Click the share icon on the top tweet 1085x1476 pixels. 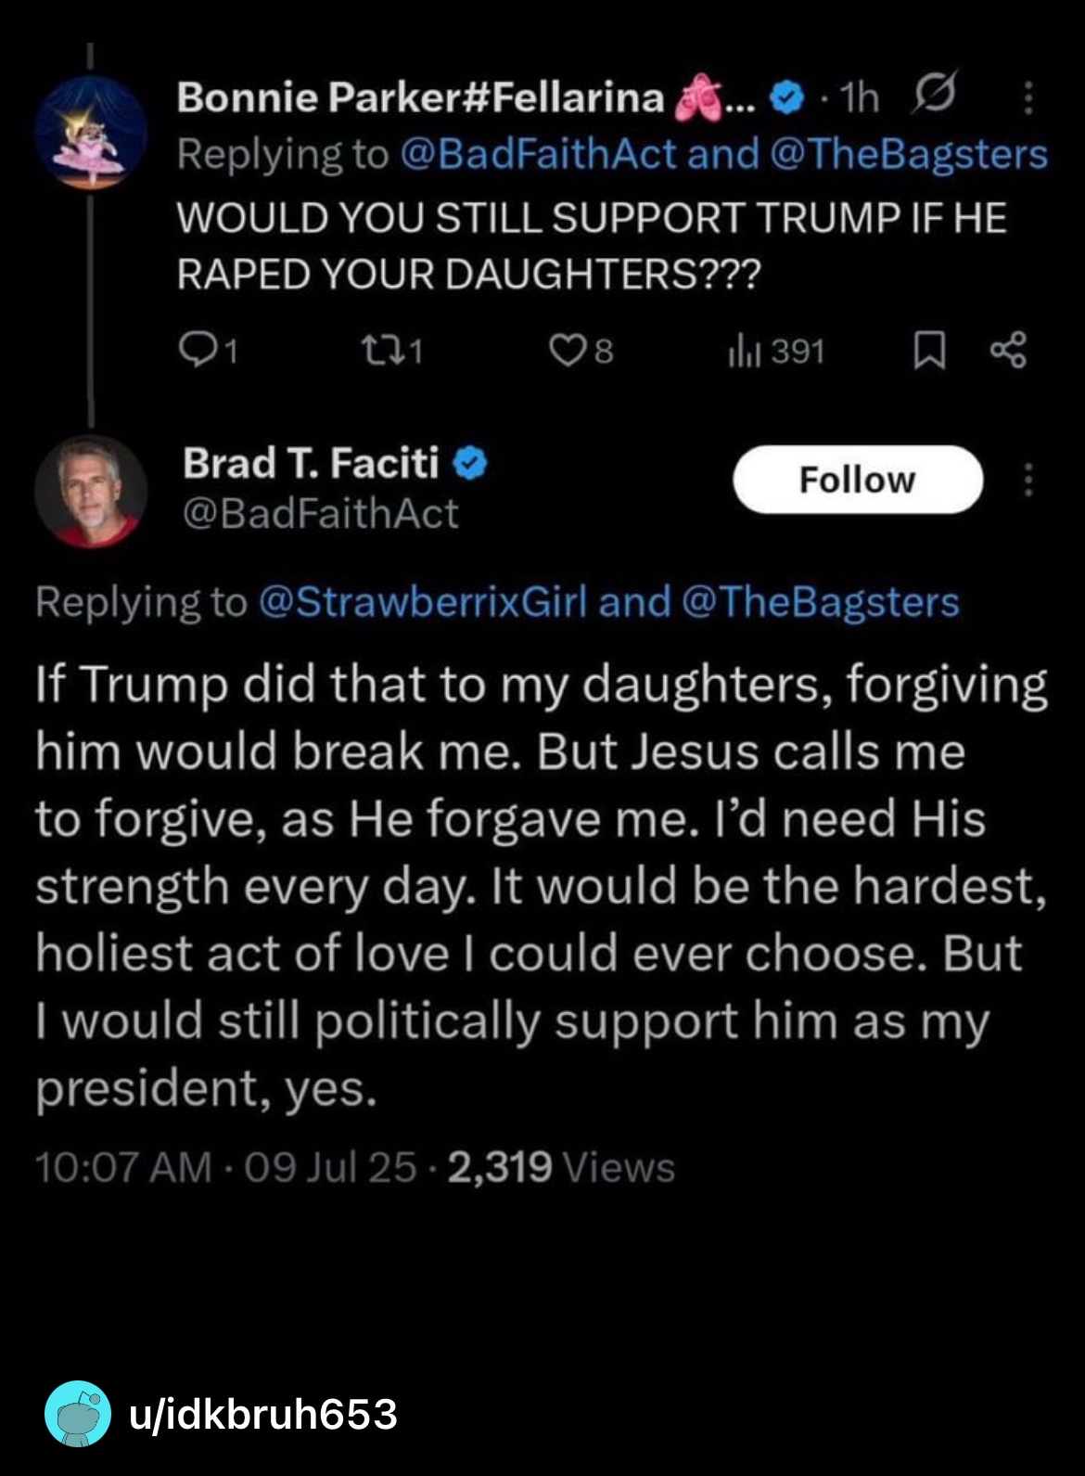[x=1008, y=351]
